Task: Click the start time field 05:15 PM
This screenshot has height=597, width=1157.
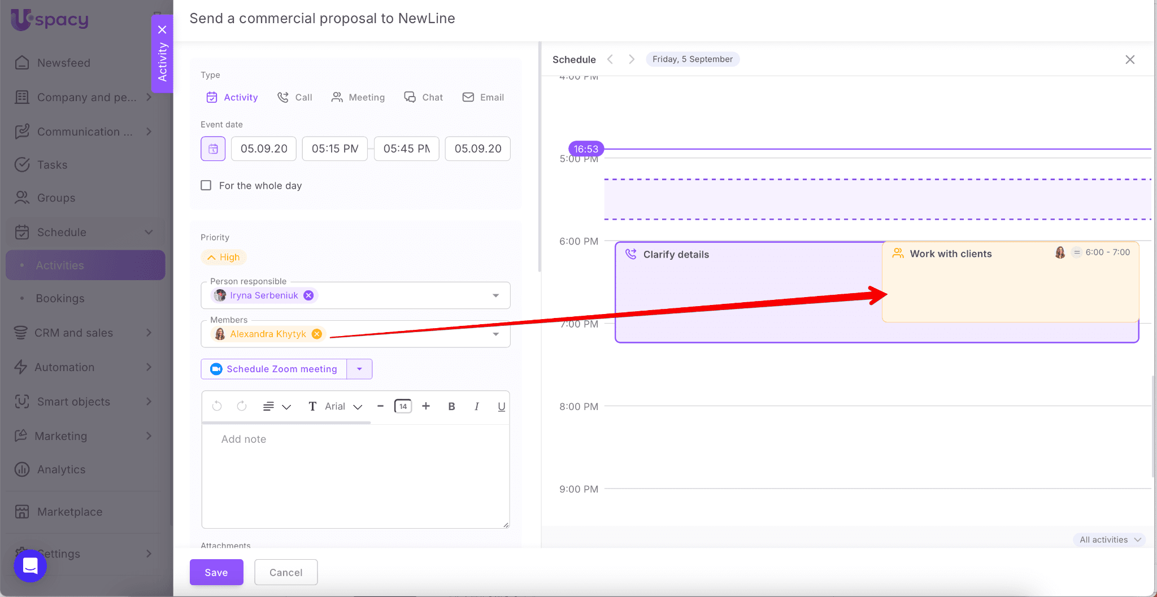Action: tap(335, 149)
